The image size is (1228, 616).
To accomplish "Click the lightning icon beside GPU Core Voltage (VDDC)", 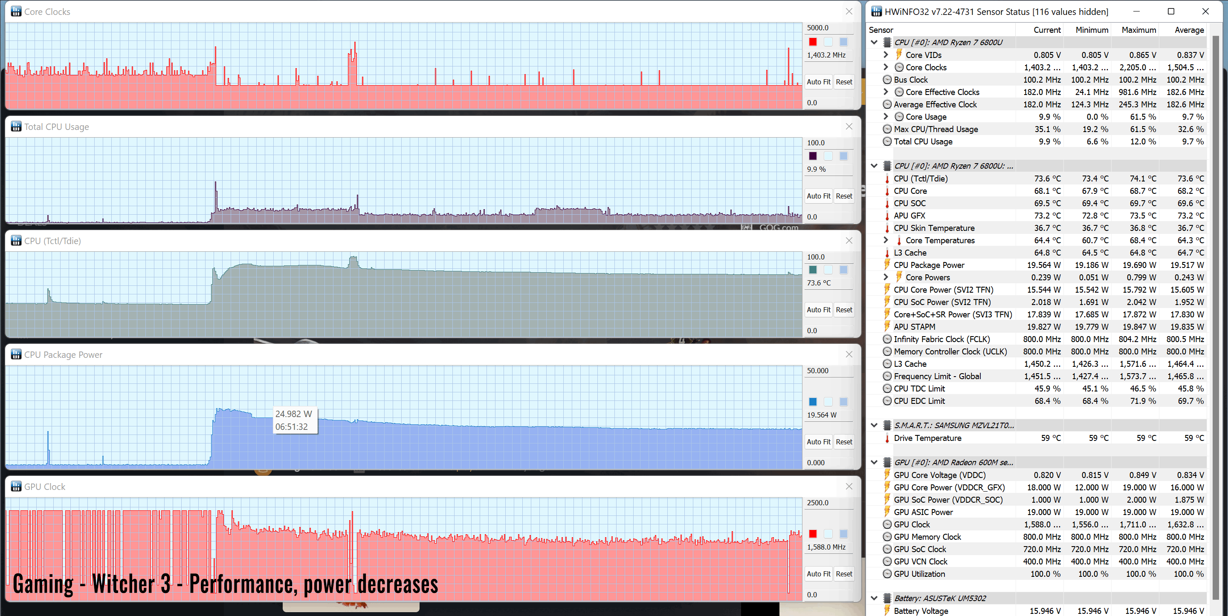I will point(887,475).
